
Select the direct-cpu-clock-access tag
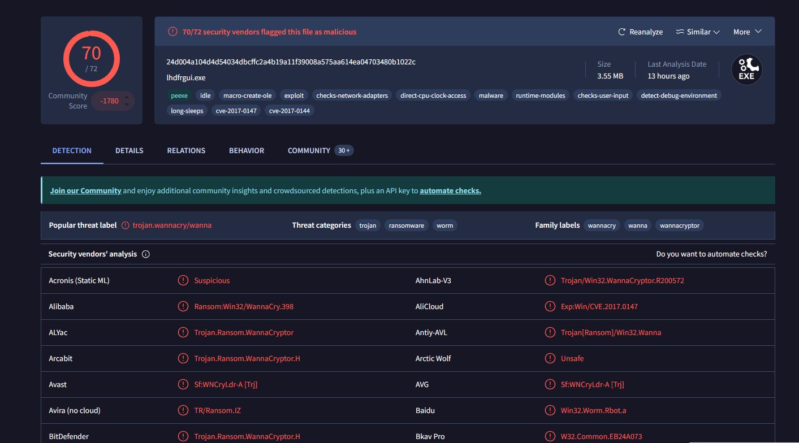(x=433, y=95)
